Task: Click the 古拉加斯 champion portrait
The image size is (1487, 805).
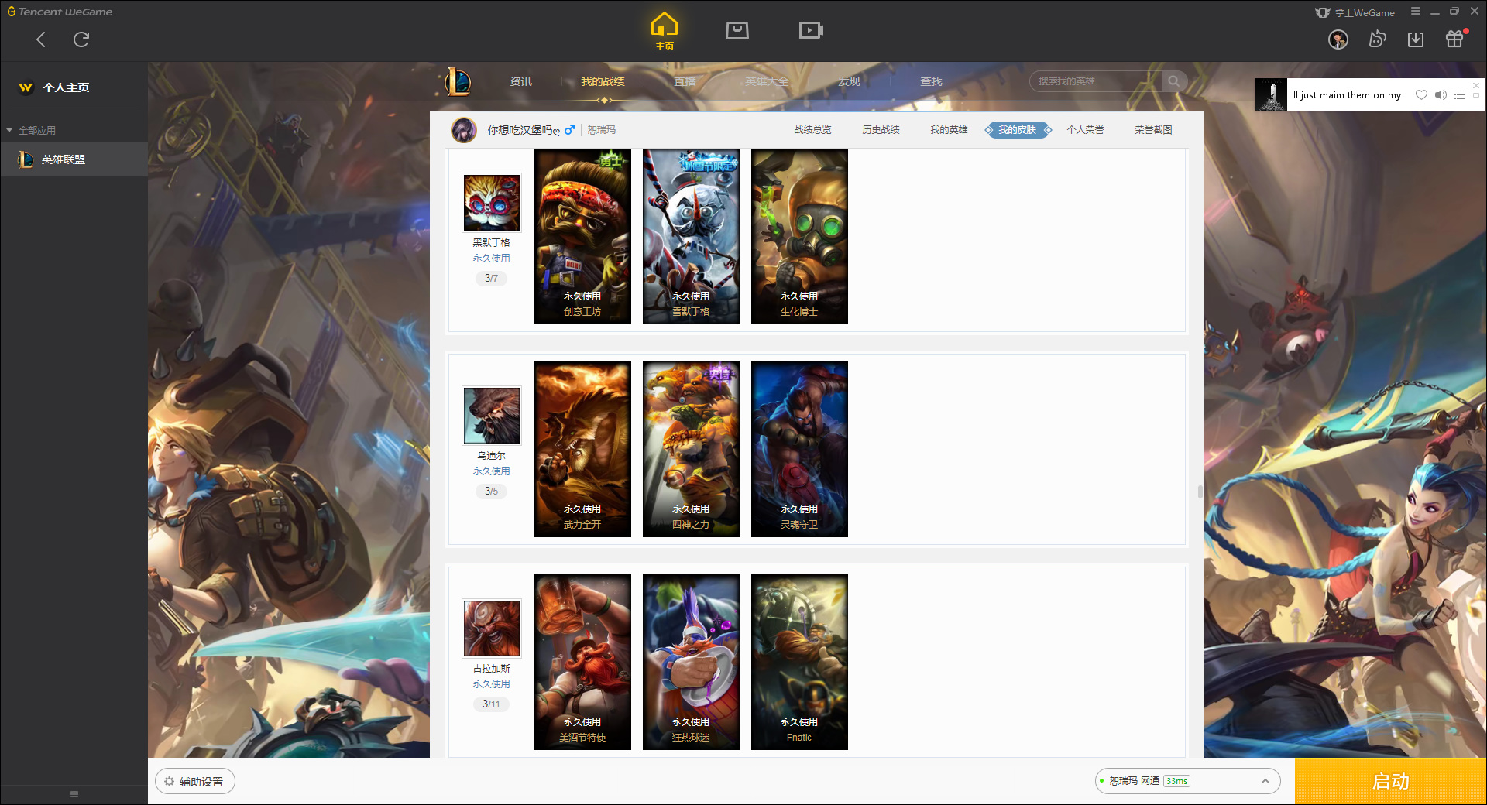Action: click(x=492, y=629)
